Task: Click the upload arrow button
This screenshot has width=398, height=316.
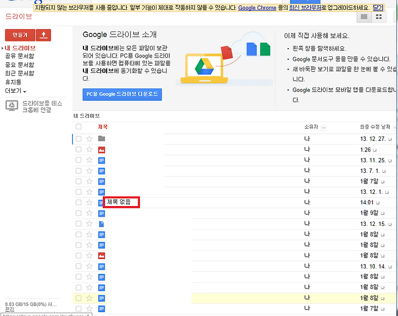Action: 44,35
